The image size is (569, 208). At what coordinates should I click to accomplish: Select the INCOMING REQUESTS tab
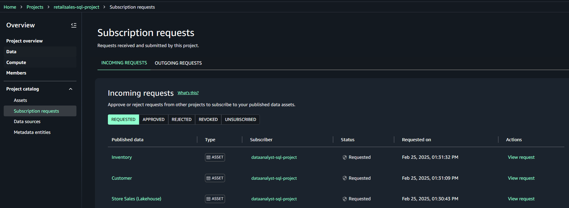coord(124,63)
